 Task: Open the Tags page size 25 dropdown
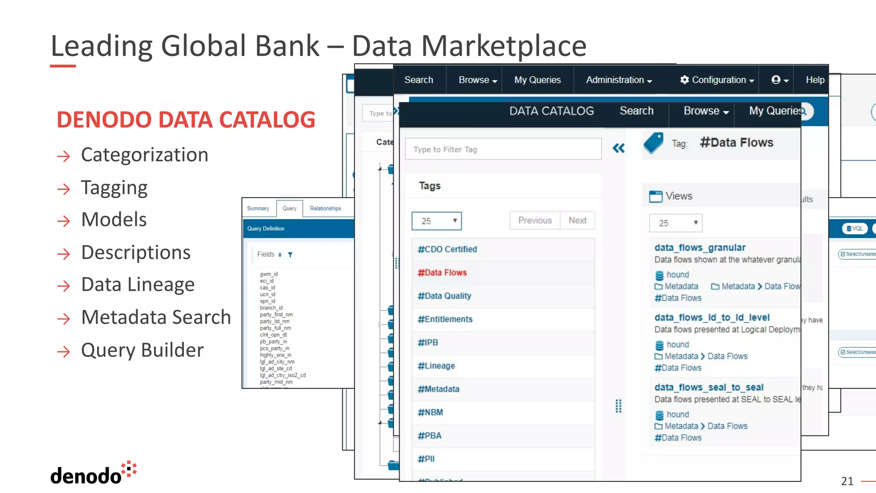point(436,221)
